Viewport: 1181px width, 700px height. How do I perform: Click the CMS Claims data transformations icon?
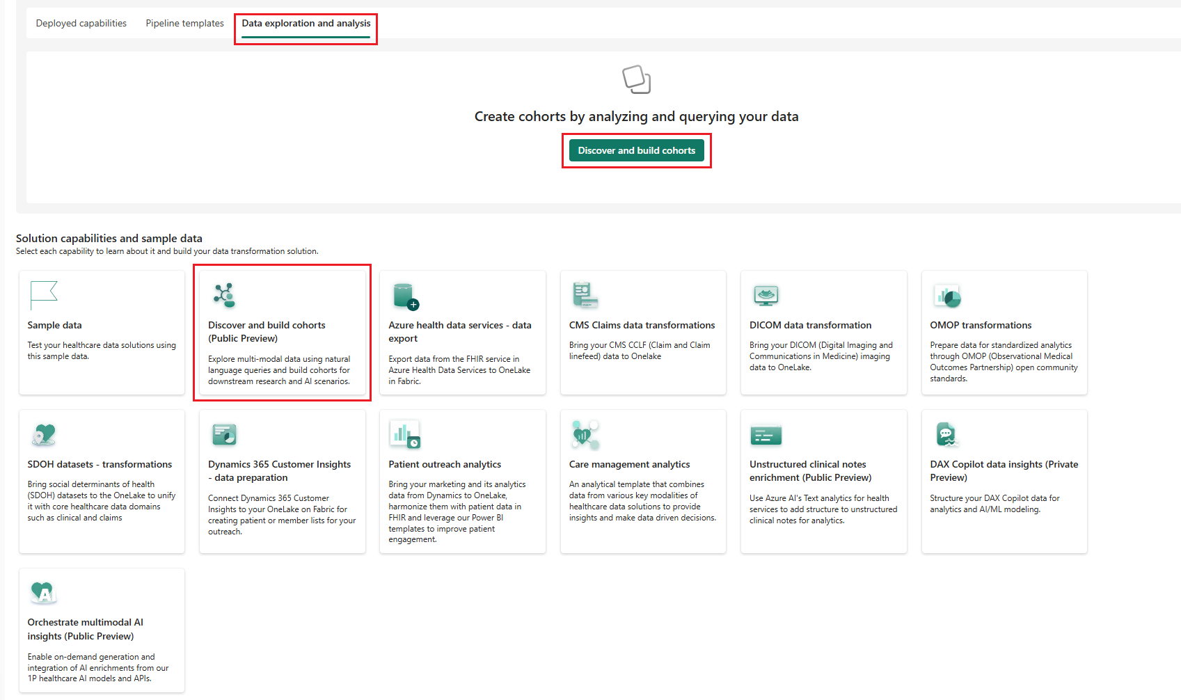tap(585, 295)
